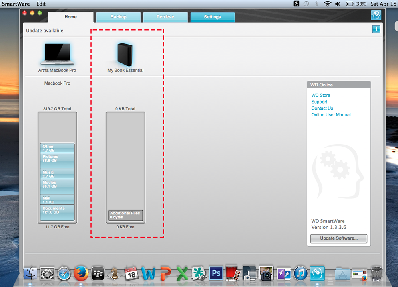Click the '319.7 GB Total' label
The height and width of the screenshot is (287, 398).
57,109
